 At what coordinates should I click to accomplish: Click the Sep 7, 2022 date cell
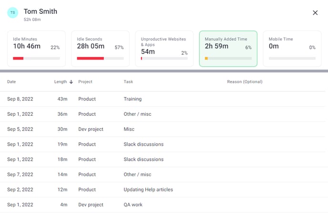(20, 174)
